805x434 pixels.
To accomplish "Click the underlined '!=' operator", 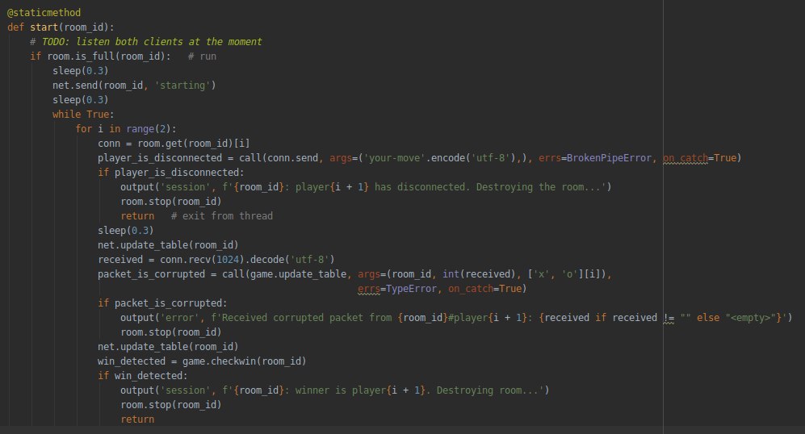I will coord(669,318).
